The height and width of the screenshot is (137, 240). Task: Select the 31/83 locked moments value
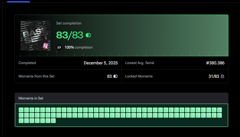tap(214, 76)
